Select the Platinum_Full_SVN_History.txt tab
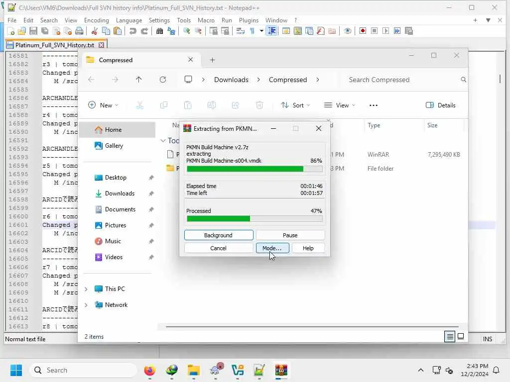Image resolution: width=510 pixels, height=382 pixels. 55,45
